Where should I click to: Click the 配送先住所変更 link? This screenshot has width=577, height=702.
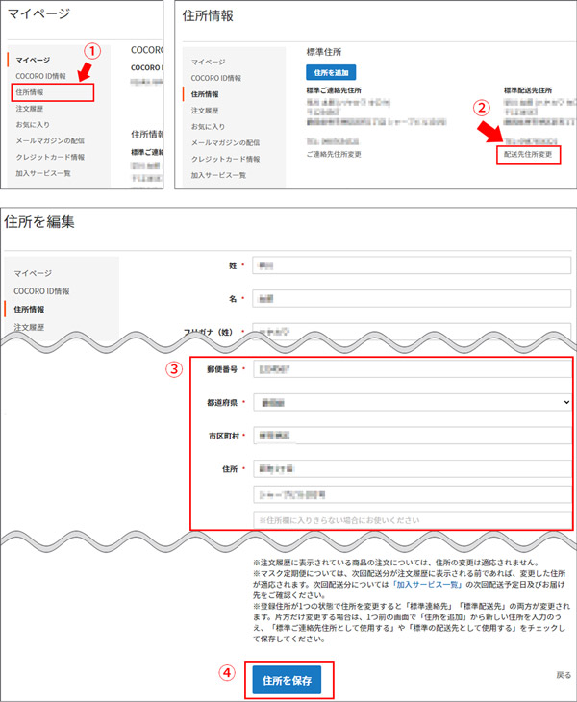[x=529, y=154]
